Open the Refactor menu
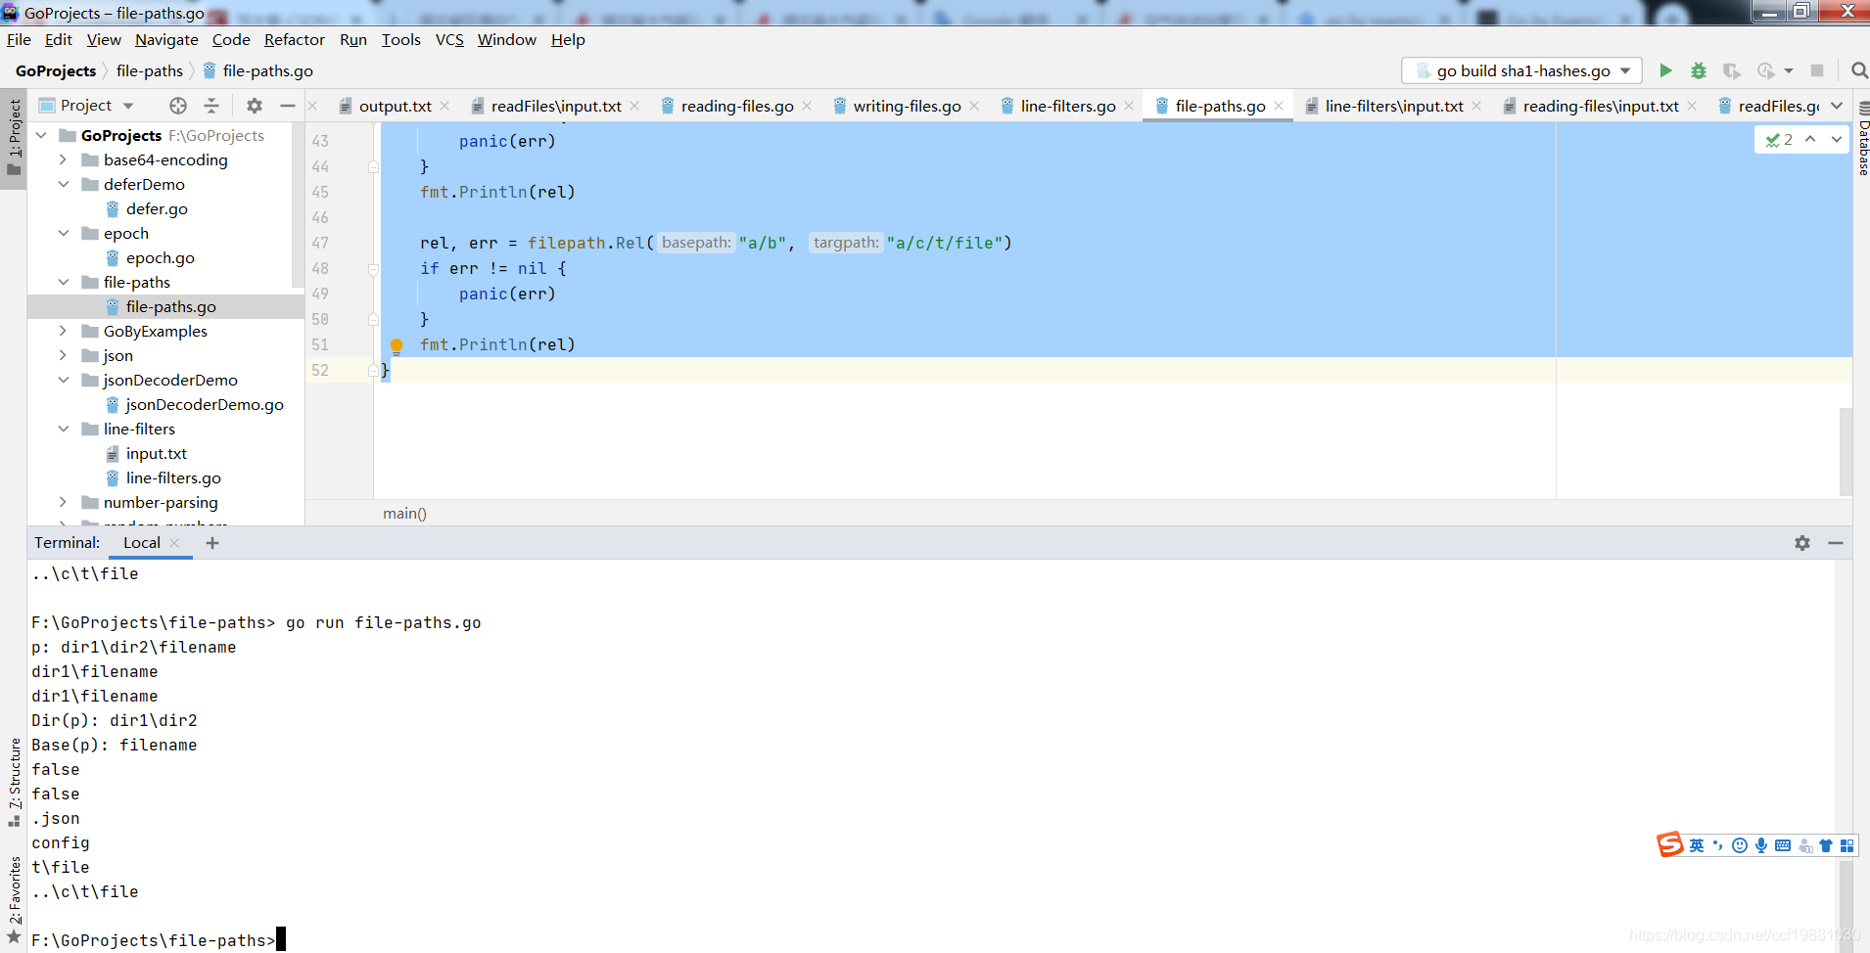 click(x=295, y=39)
